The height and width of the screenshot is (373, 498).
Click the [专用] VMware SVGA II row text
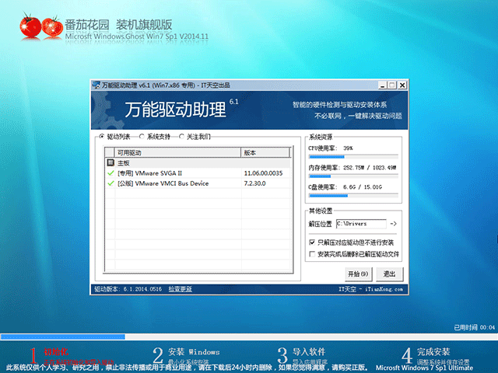pos(149,173)
